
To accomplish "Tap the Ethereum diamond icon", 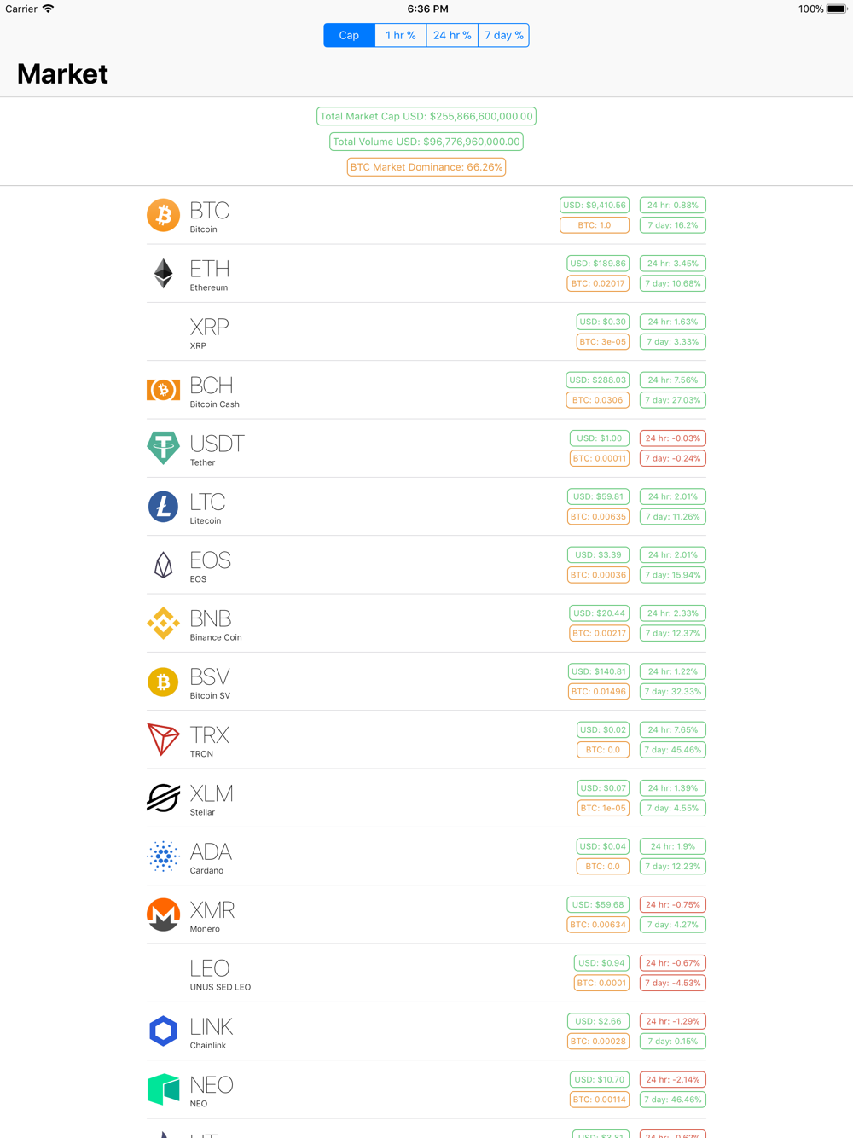I will (x=163, y=273).
